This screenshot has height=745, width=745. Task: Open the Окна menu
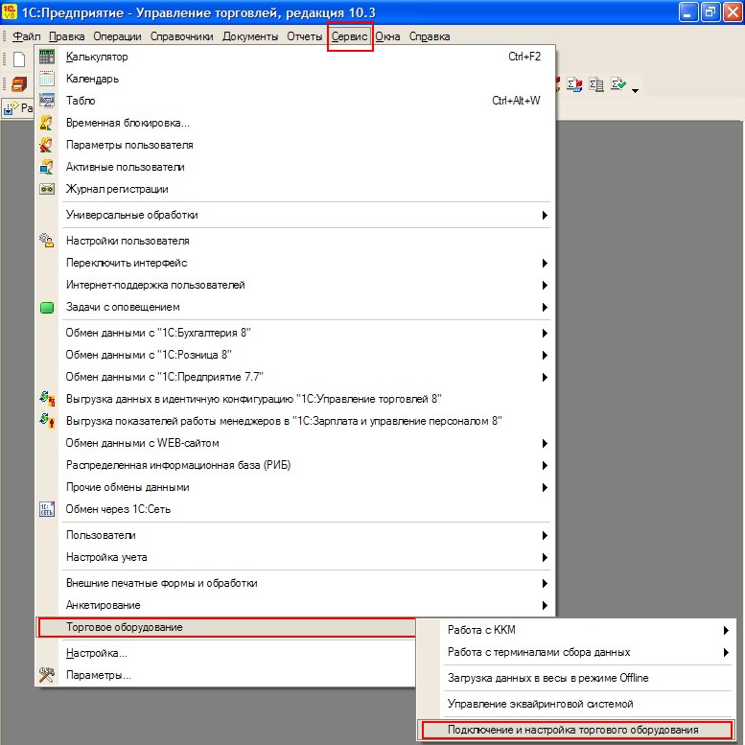387,36
